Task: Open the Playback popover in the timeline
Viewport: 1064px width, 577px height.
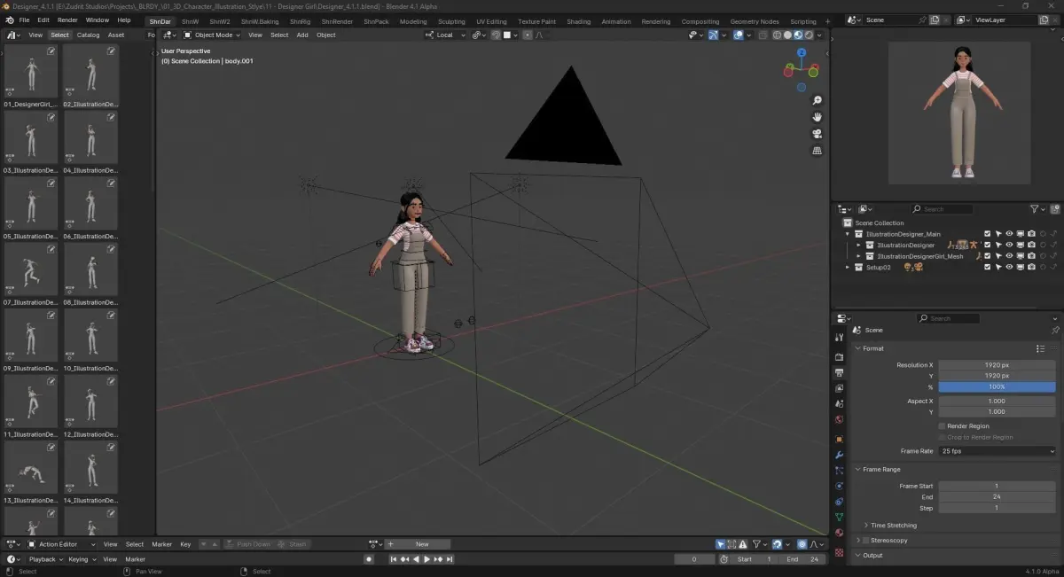Action: click(44, 559)
